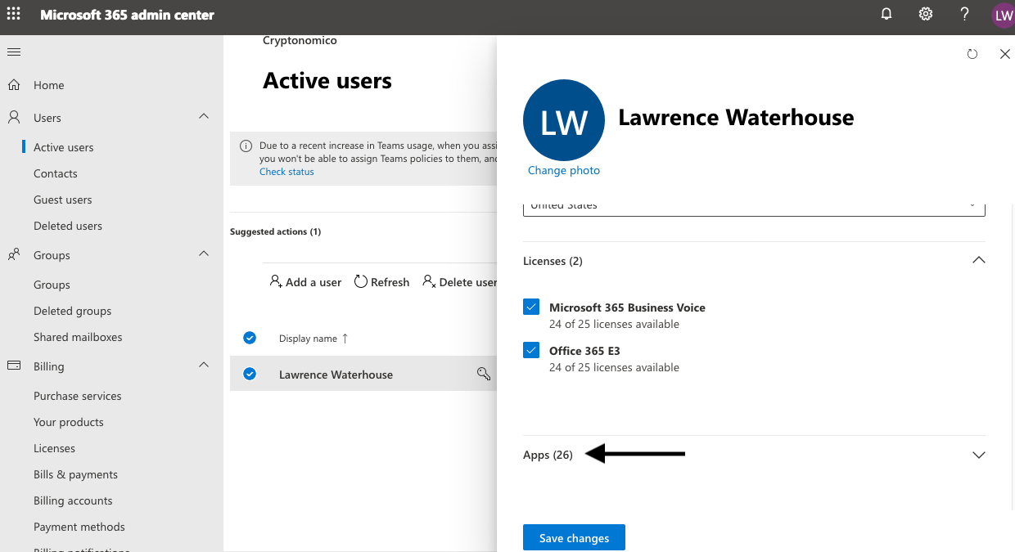Open the app launcher waffle icon
Viewport: 1015px width, 552px height.
point(14,14)
